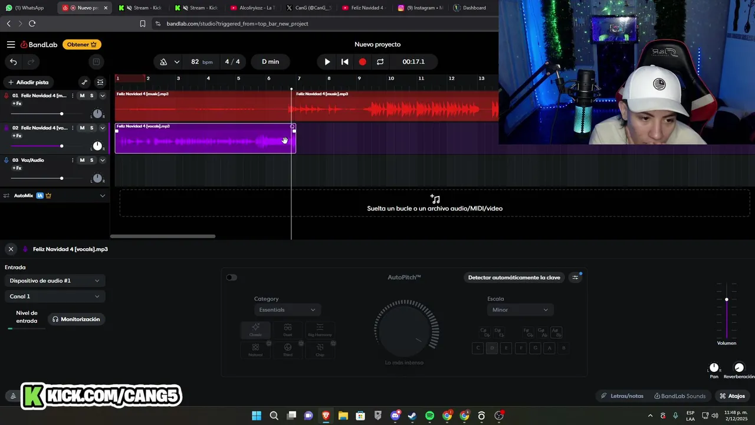Expand the AutoMix section
The height and width of the screenshot is (425, 755).
tap(103, 195)
